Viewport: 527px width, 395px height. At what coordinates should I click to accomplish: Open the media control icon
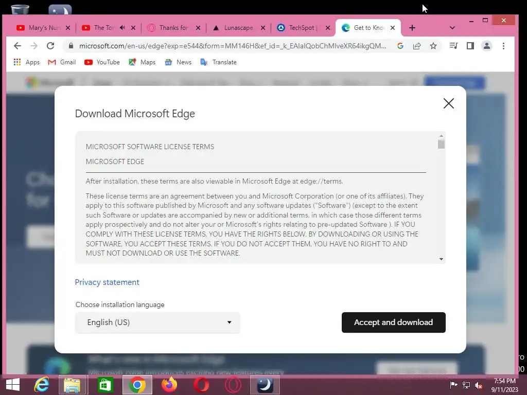pyautogui.click(x=453, y=46)
